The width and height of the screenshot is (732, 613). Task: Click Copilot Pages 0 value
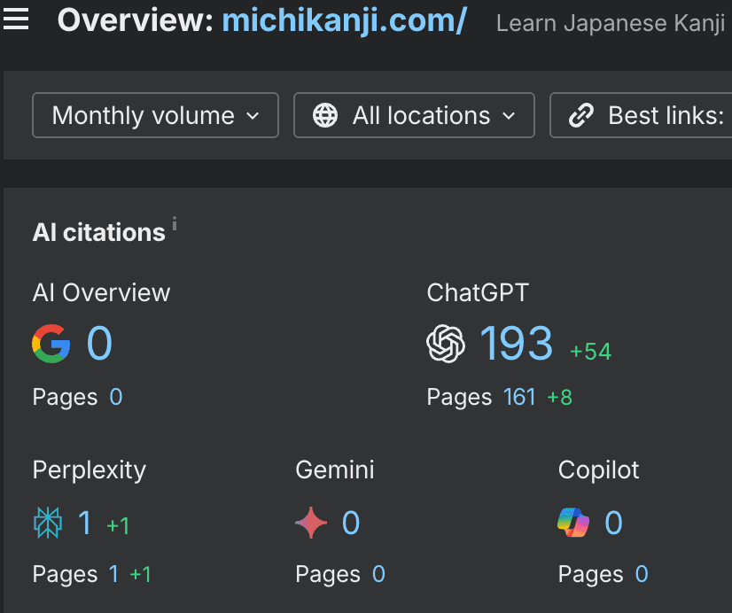642,574
